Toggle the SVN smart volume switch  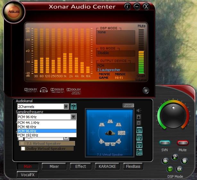165,143
